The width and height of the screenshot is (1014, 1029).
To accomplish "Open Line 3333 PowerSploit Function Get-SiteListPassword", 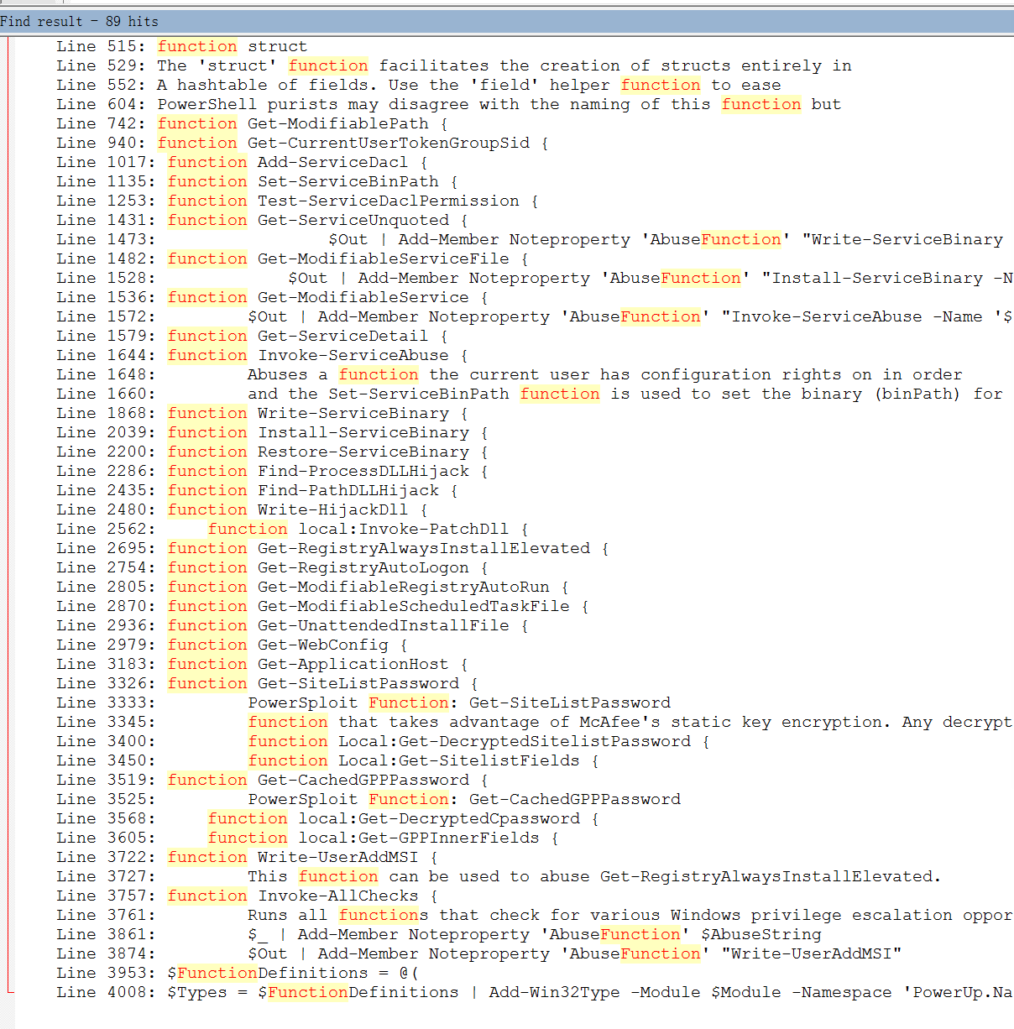I will pos(363,703).
